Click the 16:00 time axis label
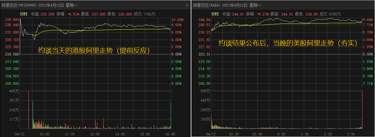Viewport: 375px width, 137px height. click(170, 134)
